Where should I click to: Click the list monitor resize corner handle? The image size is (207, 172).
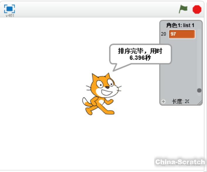pyautogui.click(x=200, y=103)
